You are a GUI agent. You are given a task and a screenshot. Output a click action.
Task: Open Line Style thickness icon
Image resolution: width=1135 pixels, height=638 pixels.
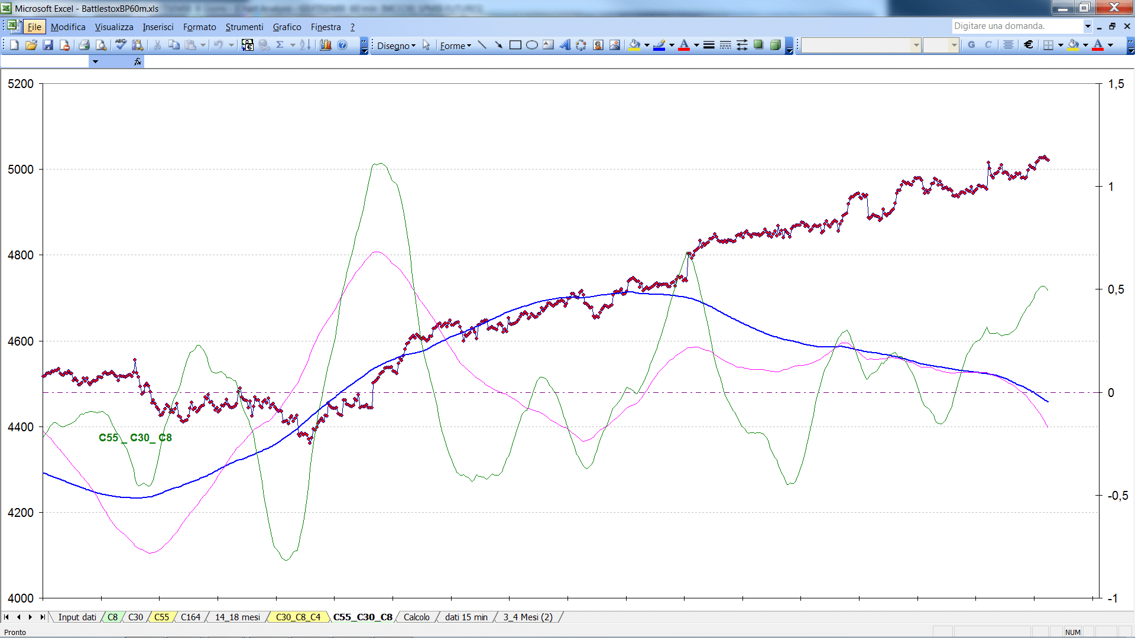(x=709, y=45)
